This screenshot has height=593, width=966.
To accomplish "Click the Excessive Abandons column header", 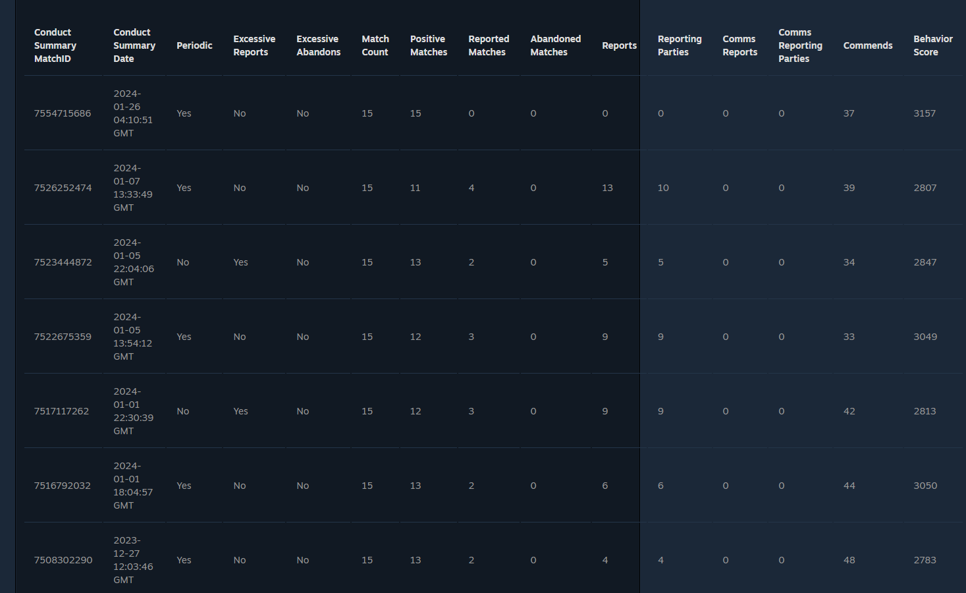I will click(x=318, y=45).
